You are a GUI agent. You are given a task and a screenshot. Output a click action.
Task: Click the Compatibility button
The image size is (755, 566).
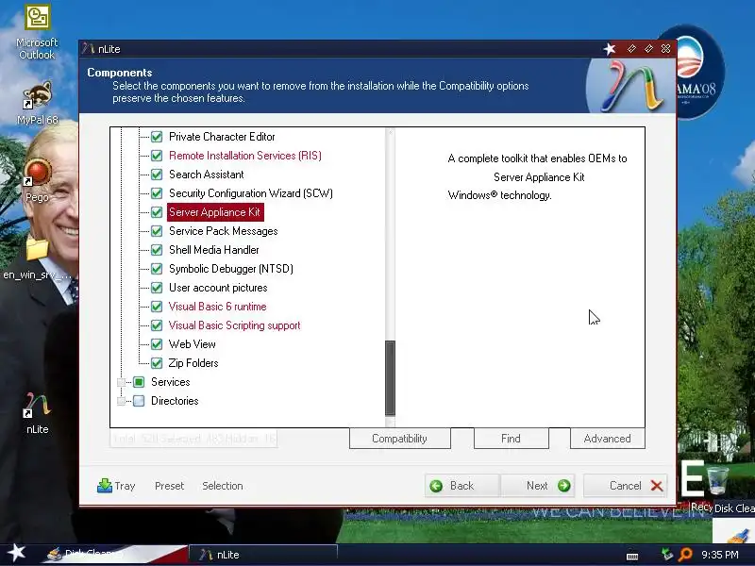click(x=399, y=439)
